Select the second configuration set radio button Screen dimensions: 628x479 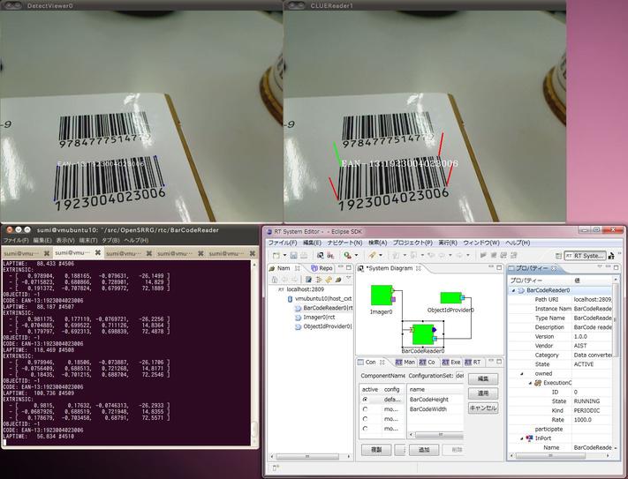[365, 409]
